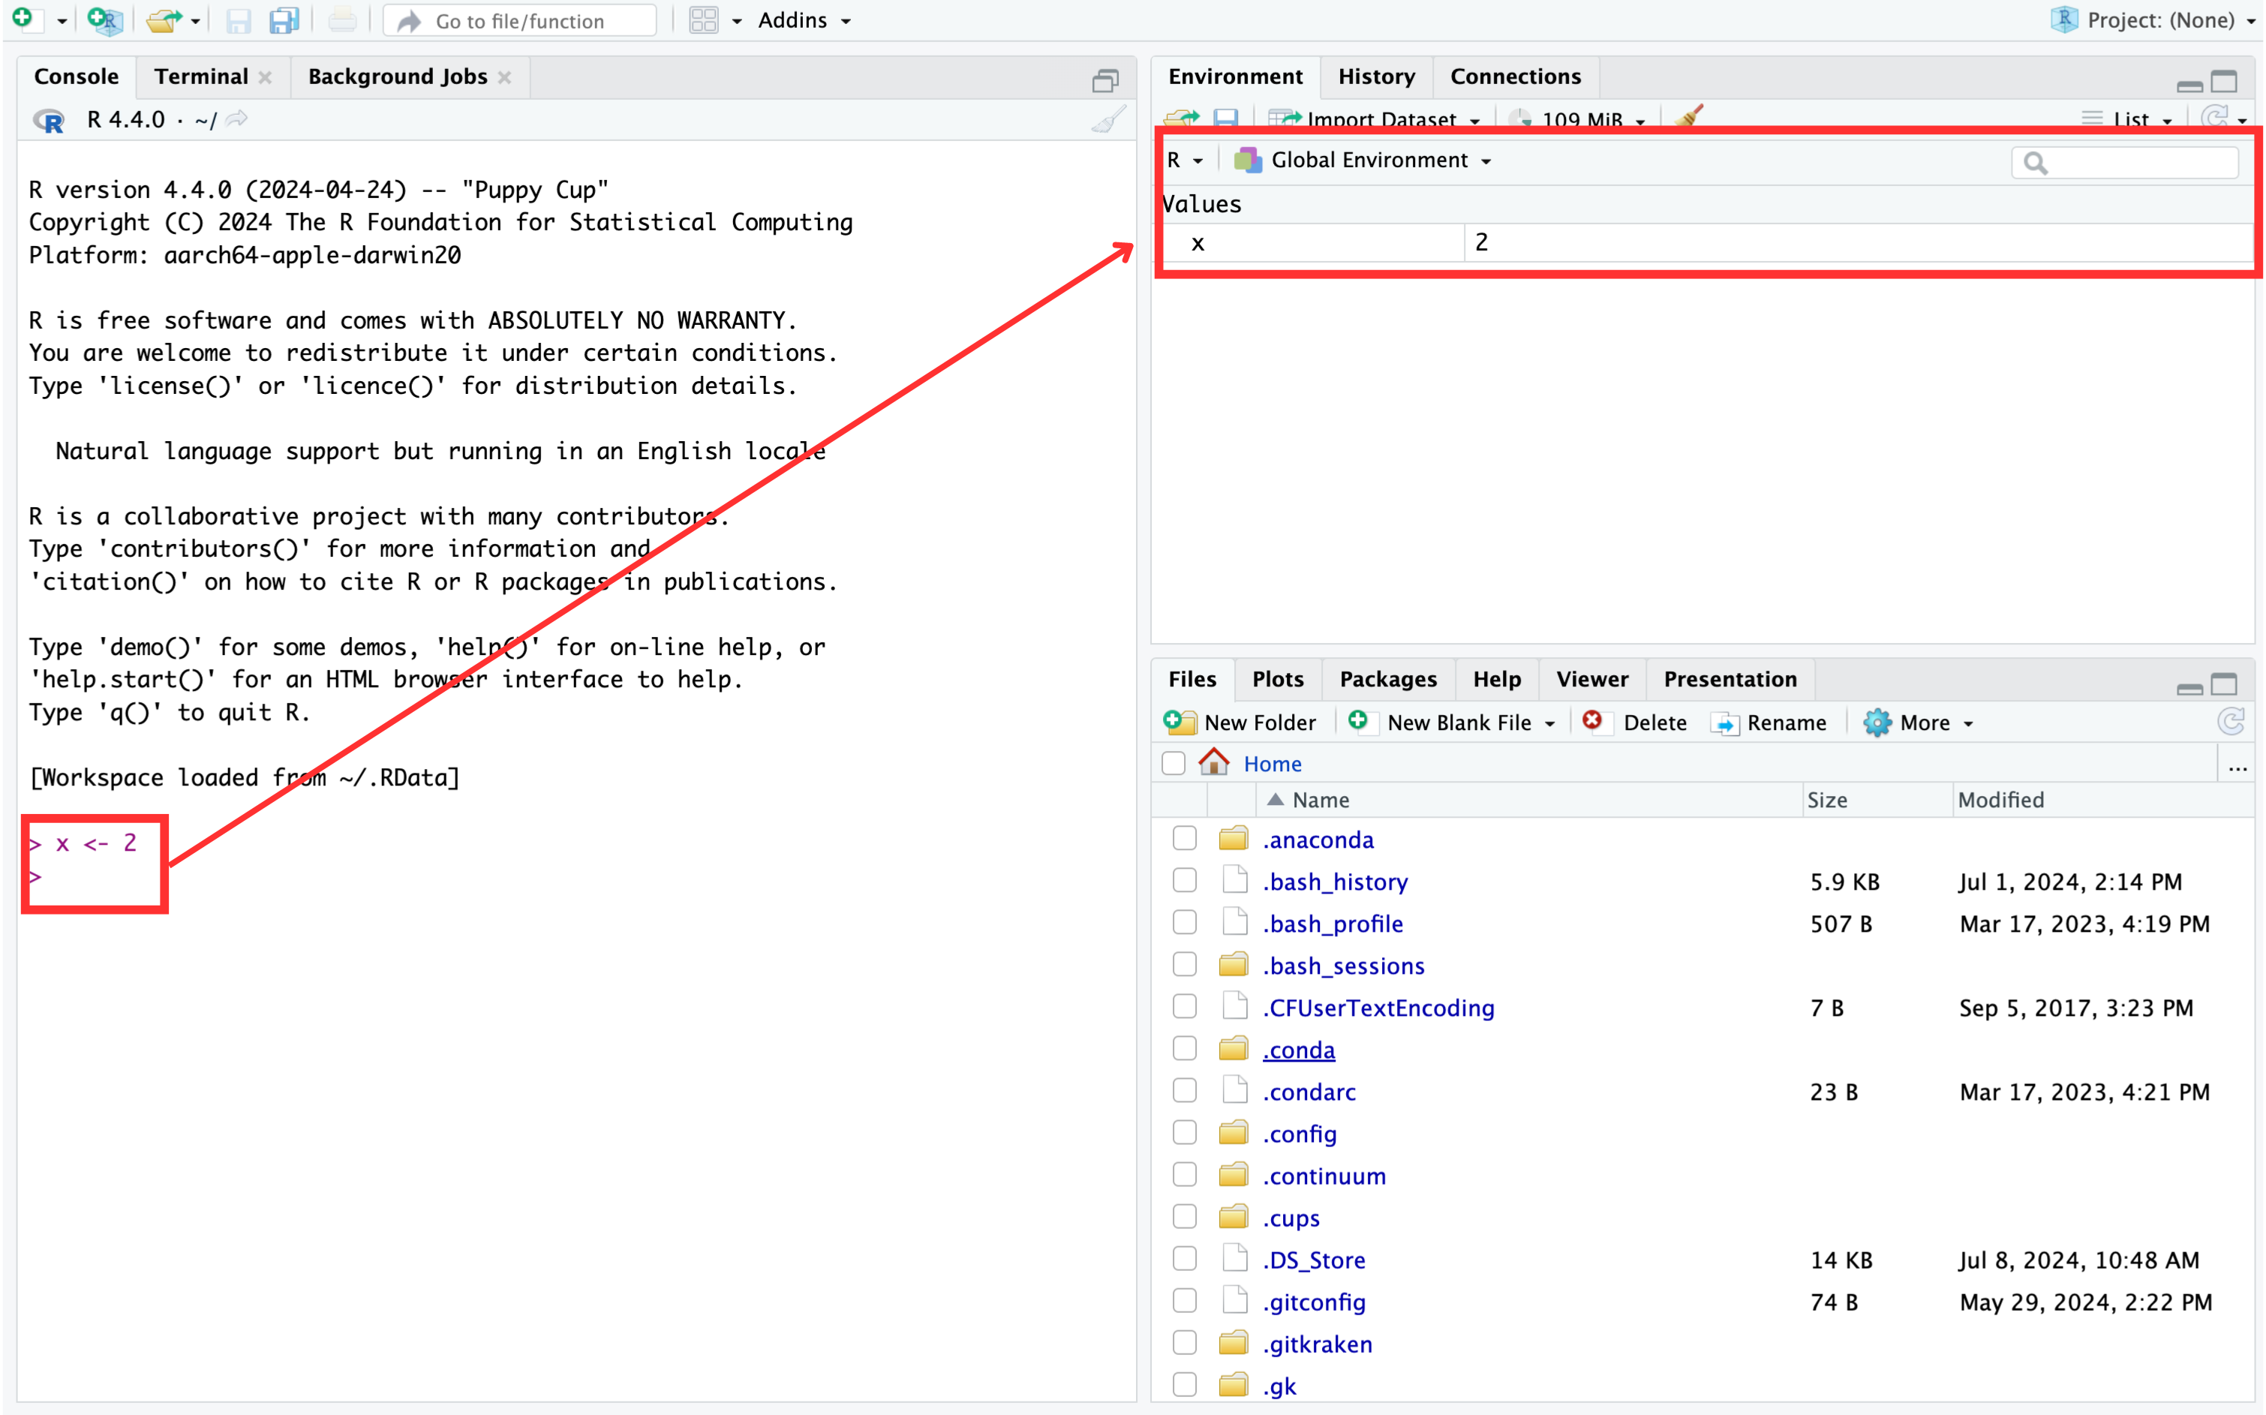Image resolution: width=2266 pixels, height=1415 pixels.
Task: Open the Viewer tab
Action: [1593, 680]
